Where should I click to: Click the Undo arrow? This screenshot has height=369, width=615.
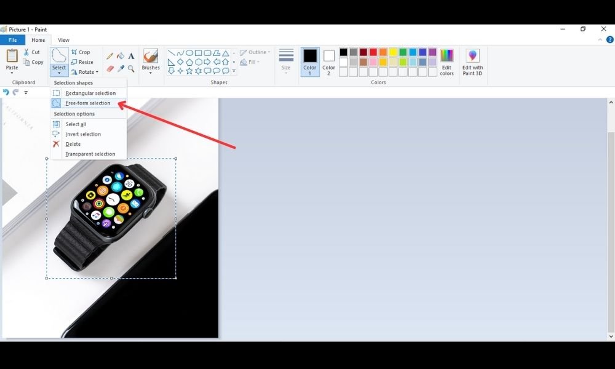coord(6,92)
